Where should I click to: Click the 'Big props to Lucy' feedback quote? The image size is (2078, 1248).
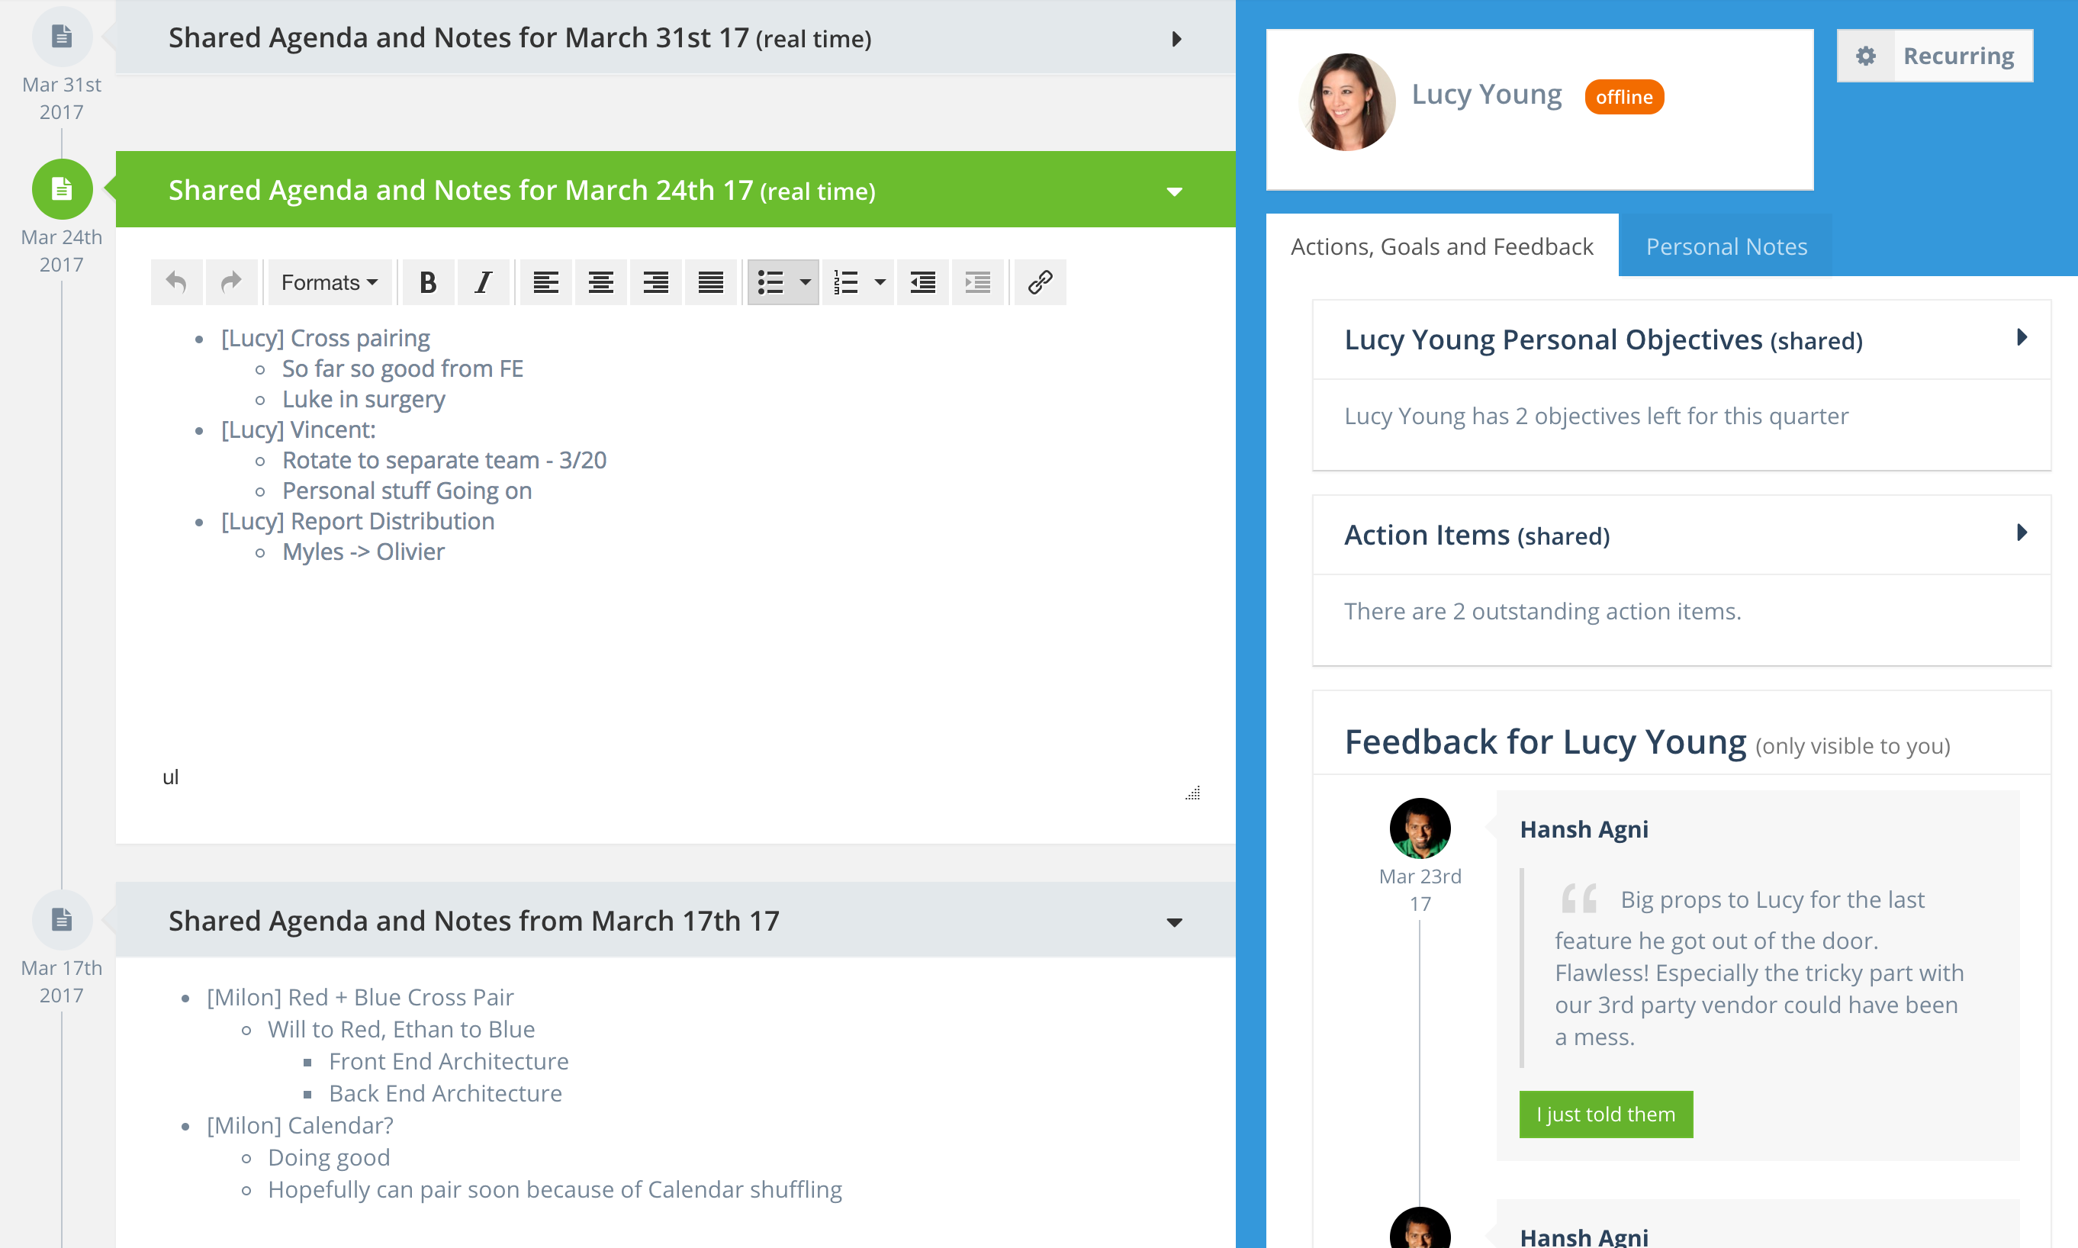1758,968
